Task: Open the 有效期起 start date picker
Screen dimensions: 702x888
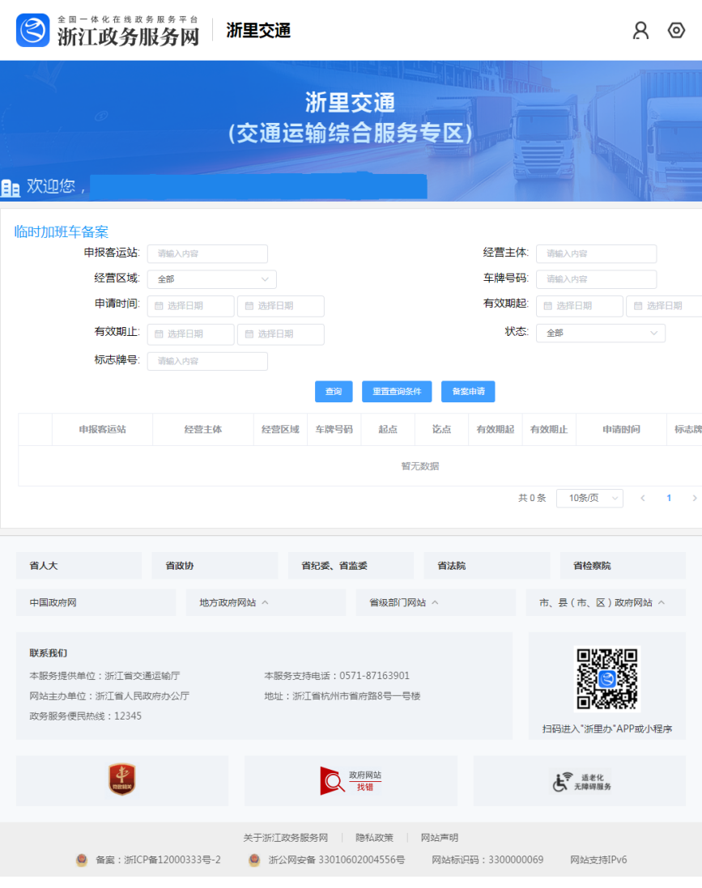Action: point(580,306)
